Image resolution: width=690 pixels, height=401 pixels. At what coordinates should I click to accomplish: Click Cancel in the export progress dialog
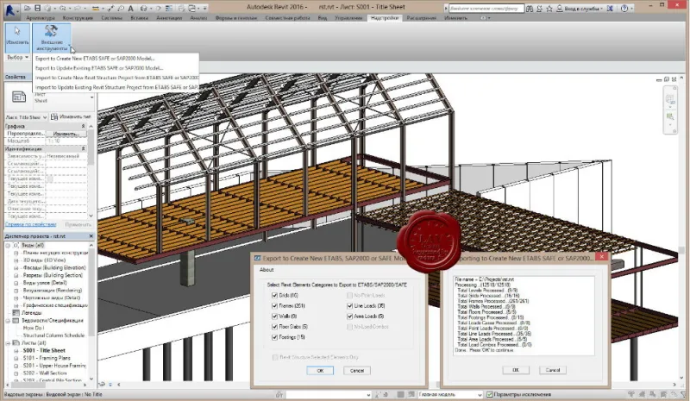[553, 370]
